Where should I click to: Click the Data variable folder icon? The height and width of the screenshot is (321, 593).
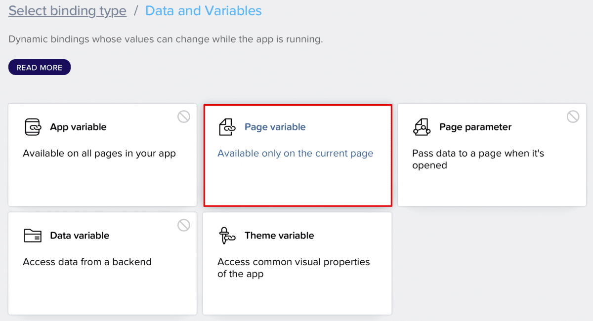point(33,236)
